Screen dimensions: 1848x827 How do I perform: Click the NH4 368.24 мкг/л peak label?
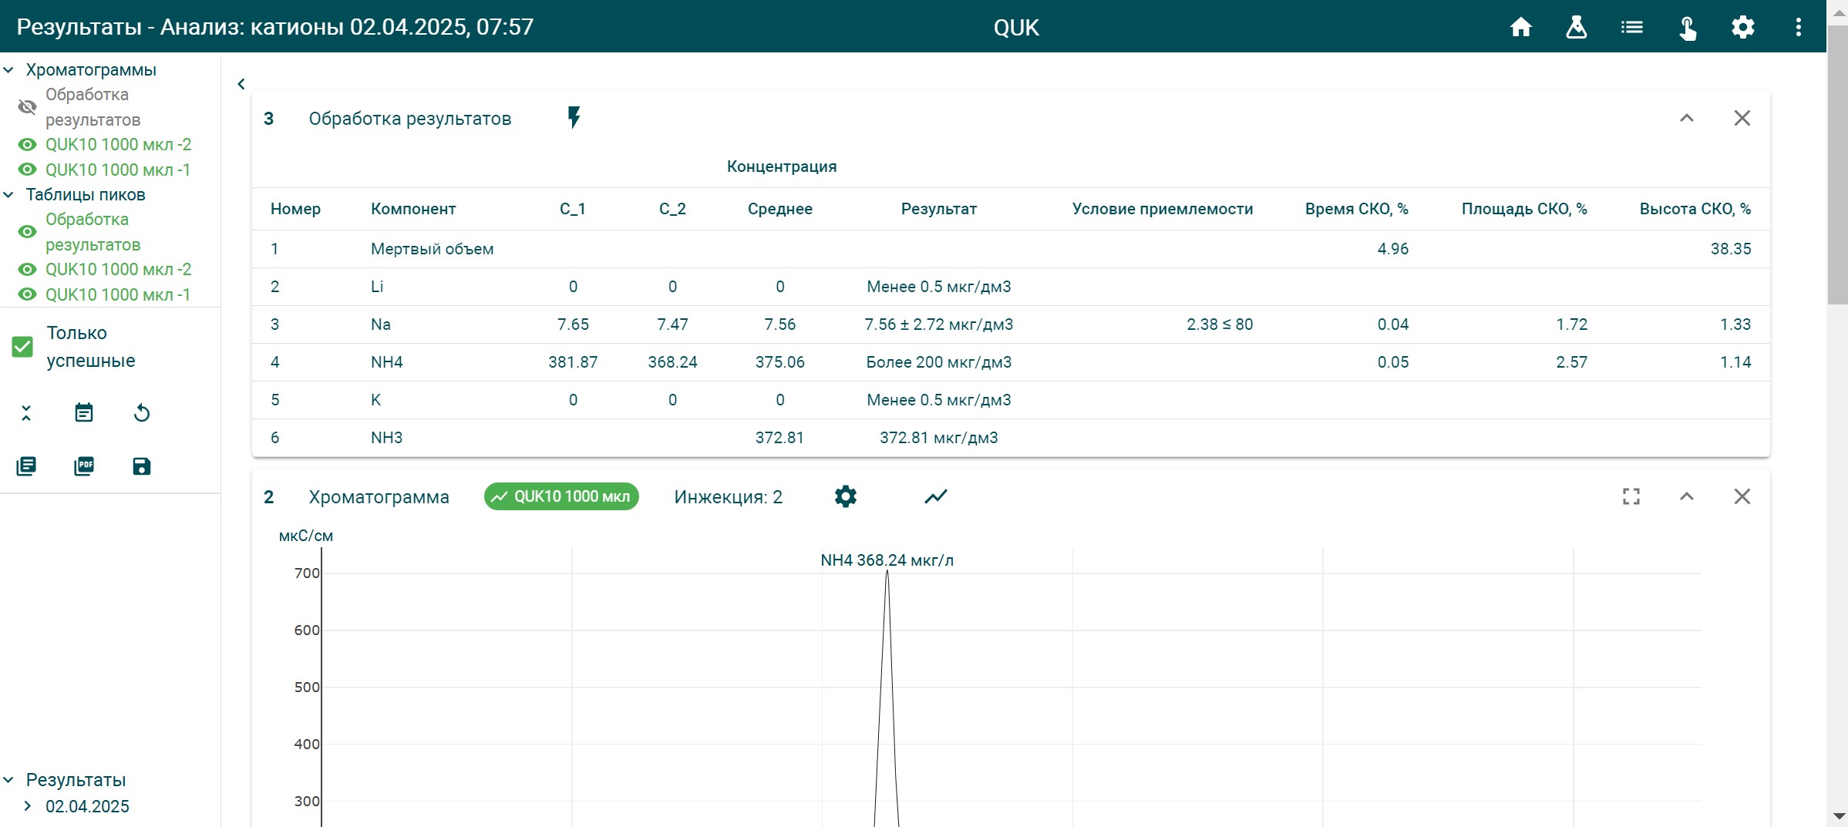click(887, 560)
